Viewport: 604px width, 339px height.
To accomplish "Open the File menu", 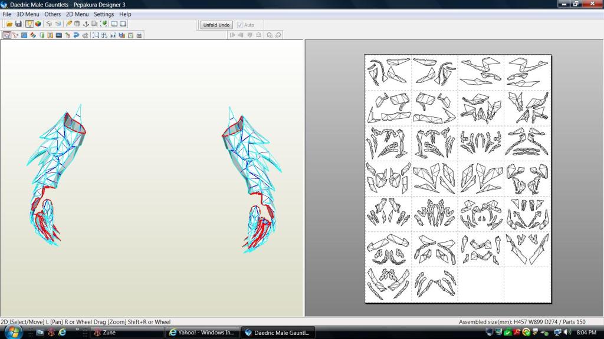I will click(7, 14).
